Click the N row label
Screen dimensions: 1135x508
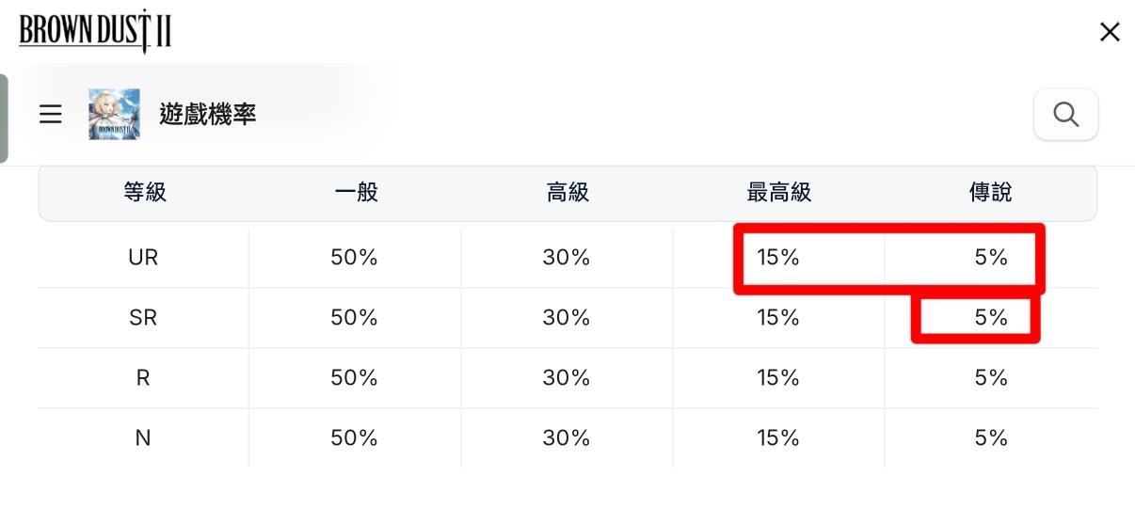tap(143, 437)
